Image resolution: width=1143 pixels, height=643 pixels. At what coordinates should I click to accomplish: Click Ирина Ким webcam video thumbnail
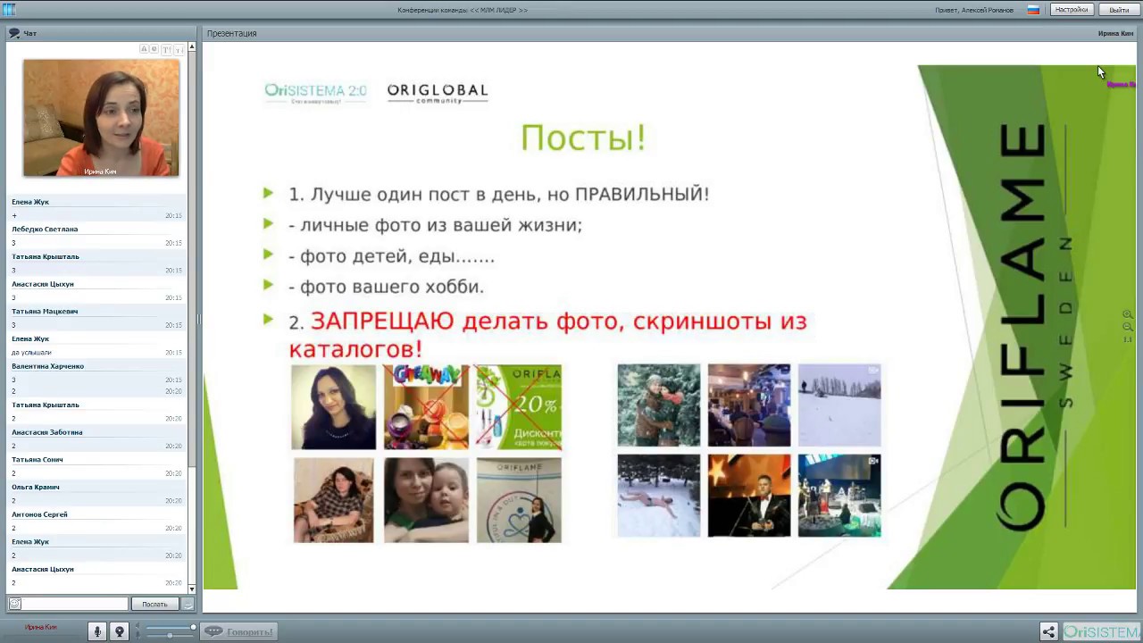pyautogui.click(x=101, y=118)
